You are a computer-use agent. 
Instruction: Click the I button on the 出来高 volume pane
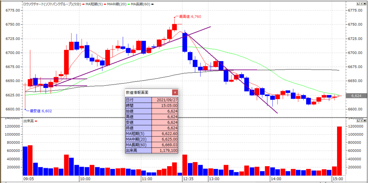[362, 121]
